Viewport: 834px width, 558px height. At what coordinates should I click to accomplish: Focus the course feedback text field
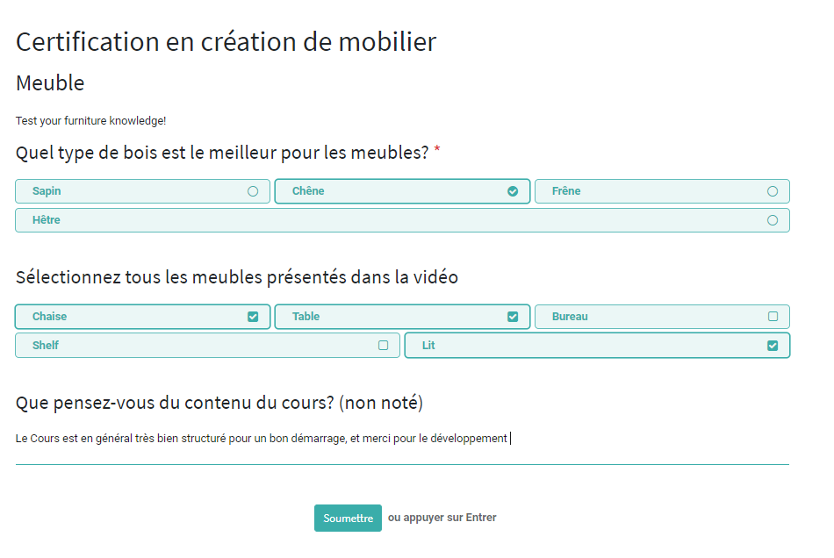coord(401,439)
